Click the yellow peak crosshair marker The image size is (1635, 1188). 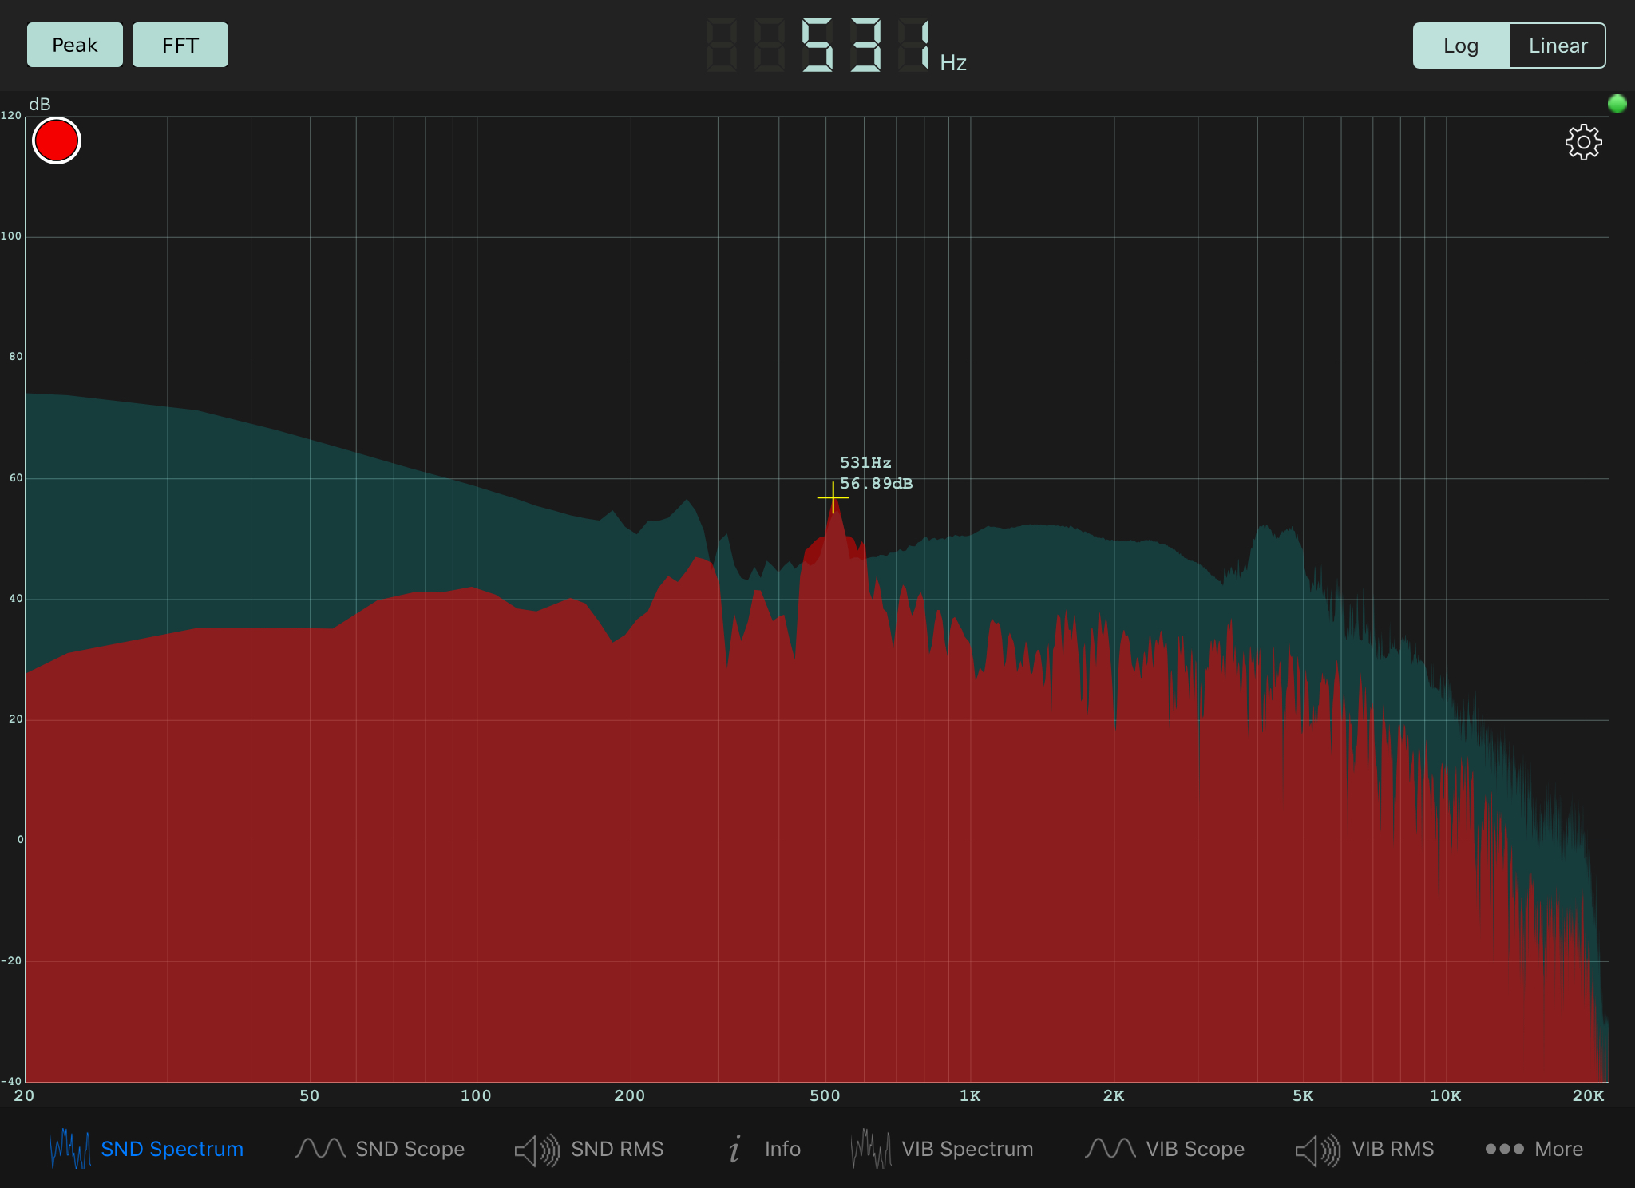tap(833, 497)
